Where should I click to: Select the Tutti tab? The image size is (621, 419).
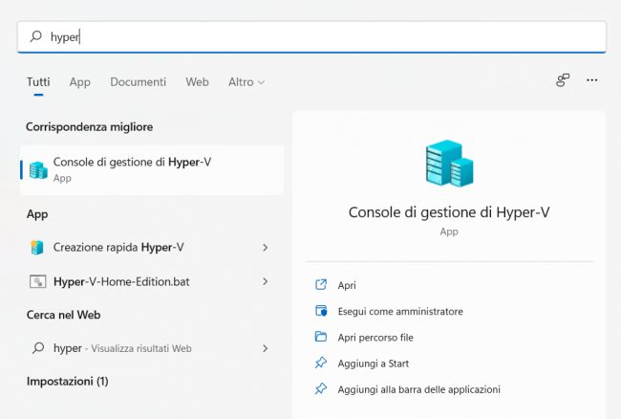click(x=38, y=82)
